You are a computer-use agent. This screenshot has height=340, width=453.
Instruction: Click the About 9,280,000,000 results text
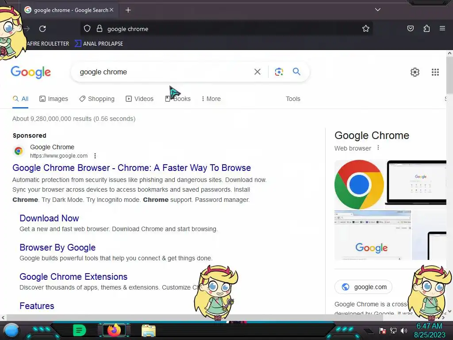(x=74, y=119)
